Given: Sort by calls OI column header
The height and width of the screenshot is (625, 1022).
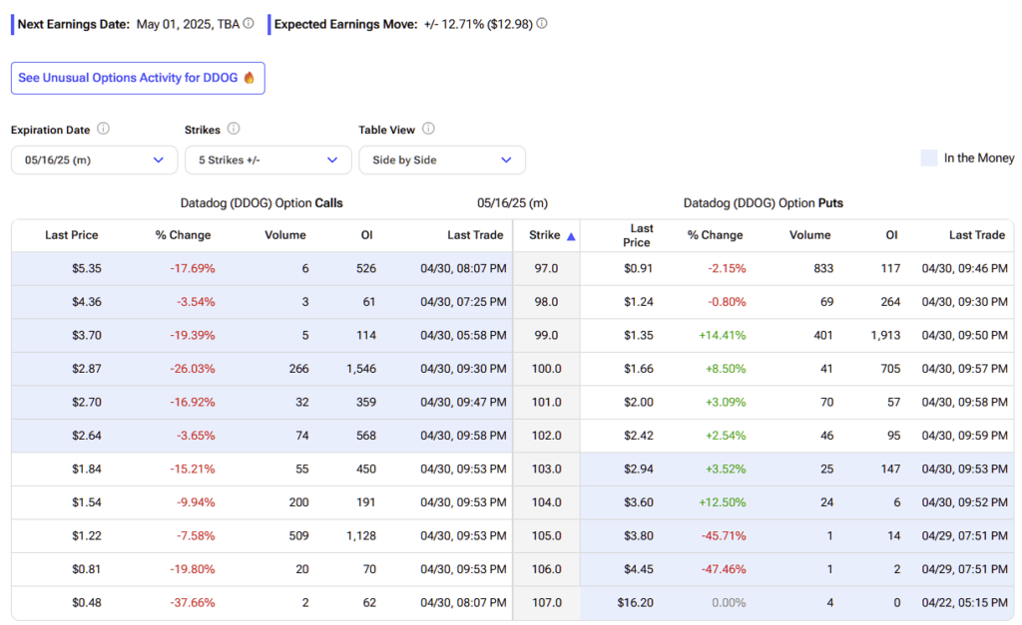Looking at the screenshot, I should (367, 235).
